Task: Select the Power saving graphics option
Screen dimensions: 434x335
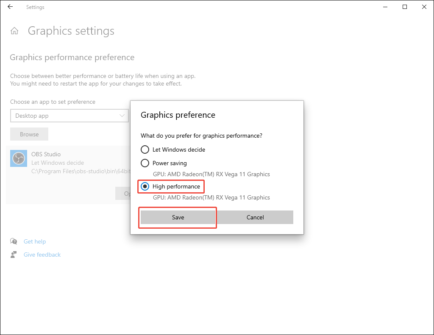Action: 145,163
